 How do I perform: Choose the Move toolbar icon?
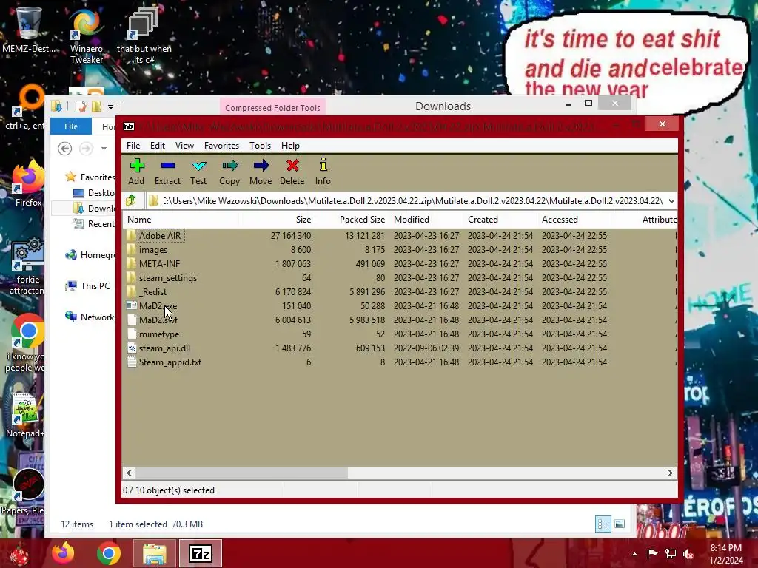(x=261, y=172)
